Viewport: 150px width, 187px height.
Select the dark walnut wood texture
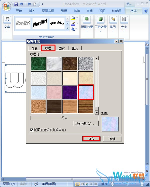pyautogui.click(x=54, y=106)
